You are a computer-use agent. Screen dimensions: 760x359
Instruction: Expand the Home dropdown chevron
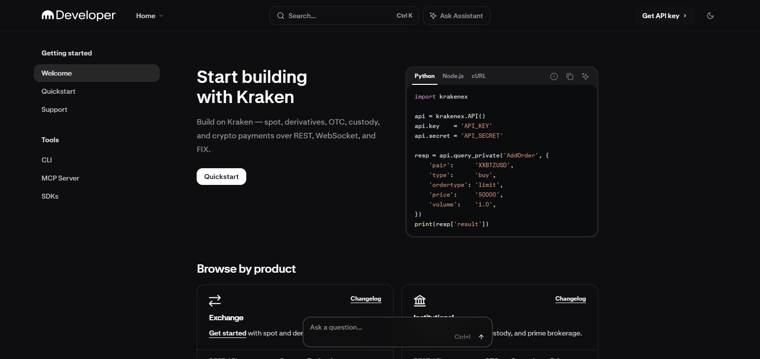(161, 16)
